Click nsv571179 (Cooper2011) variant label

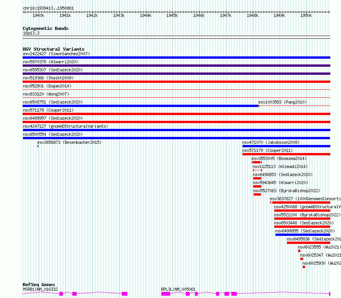267,150
